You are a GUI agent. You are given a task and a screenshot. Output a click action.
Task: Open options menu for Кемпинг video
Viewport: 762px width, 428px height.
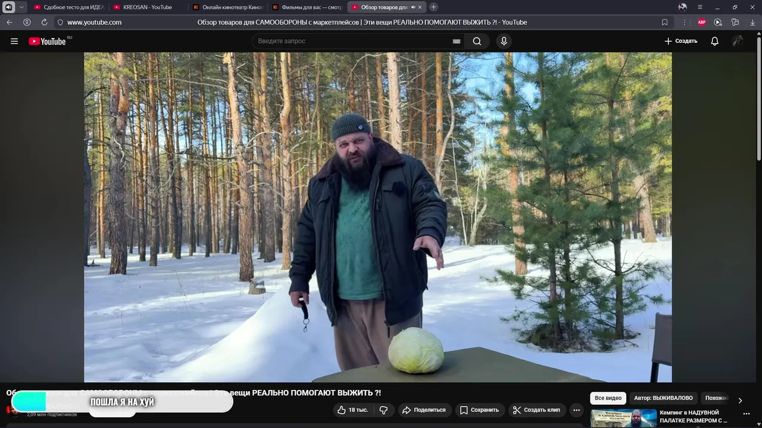pyautogui.click(x=746, y=414)
